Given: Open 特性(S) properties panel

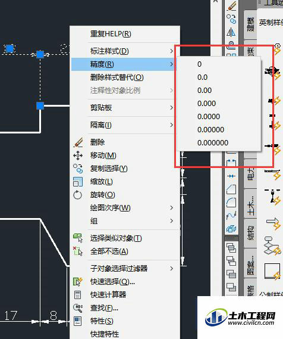Looking at the screenshot, I should coord(125,321).
